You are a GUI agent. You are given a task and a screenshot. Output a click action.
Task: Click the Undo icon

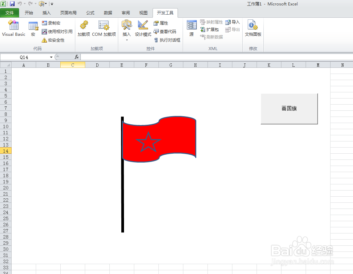coord(19,4)
